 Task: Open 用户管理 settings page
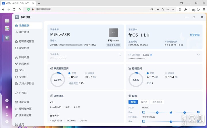(28, 32)
